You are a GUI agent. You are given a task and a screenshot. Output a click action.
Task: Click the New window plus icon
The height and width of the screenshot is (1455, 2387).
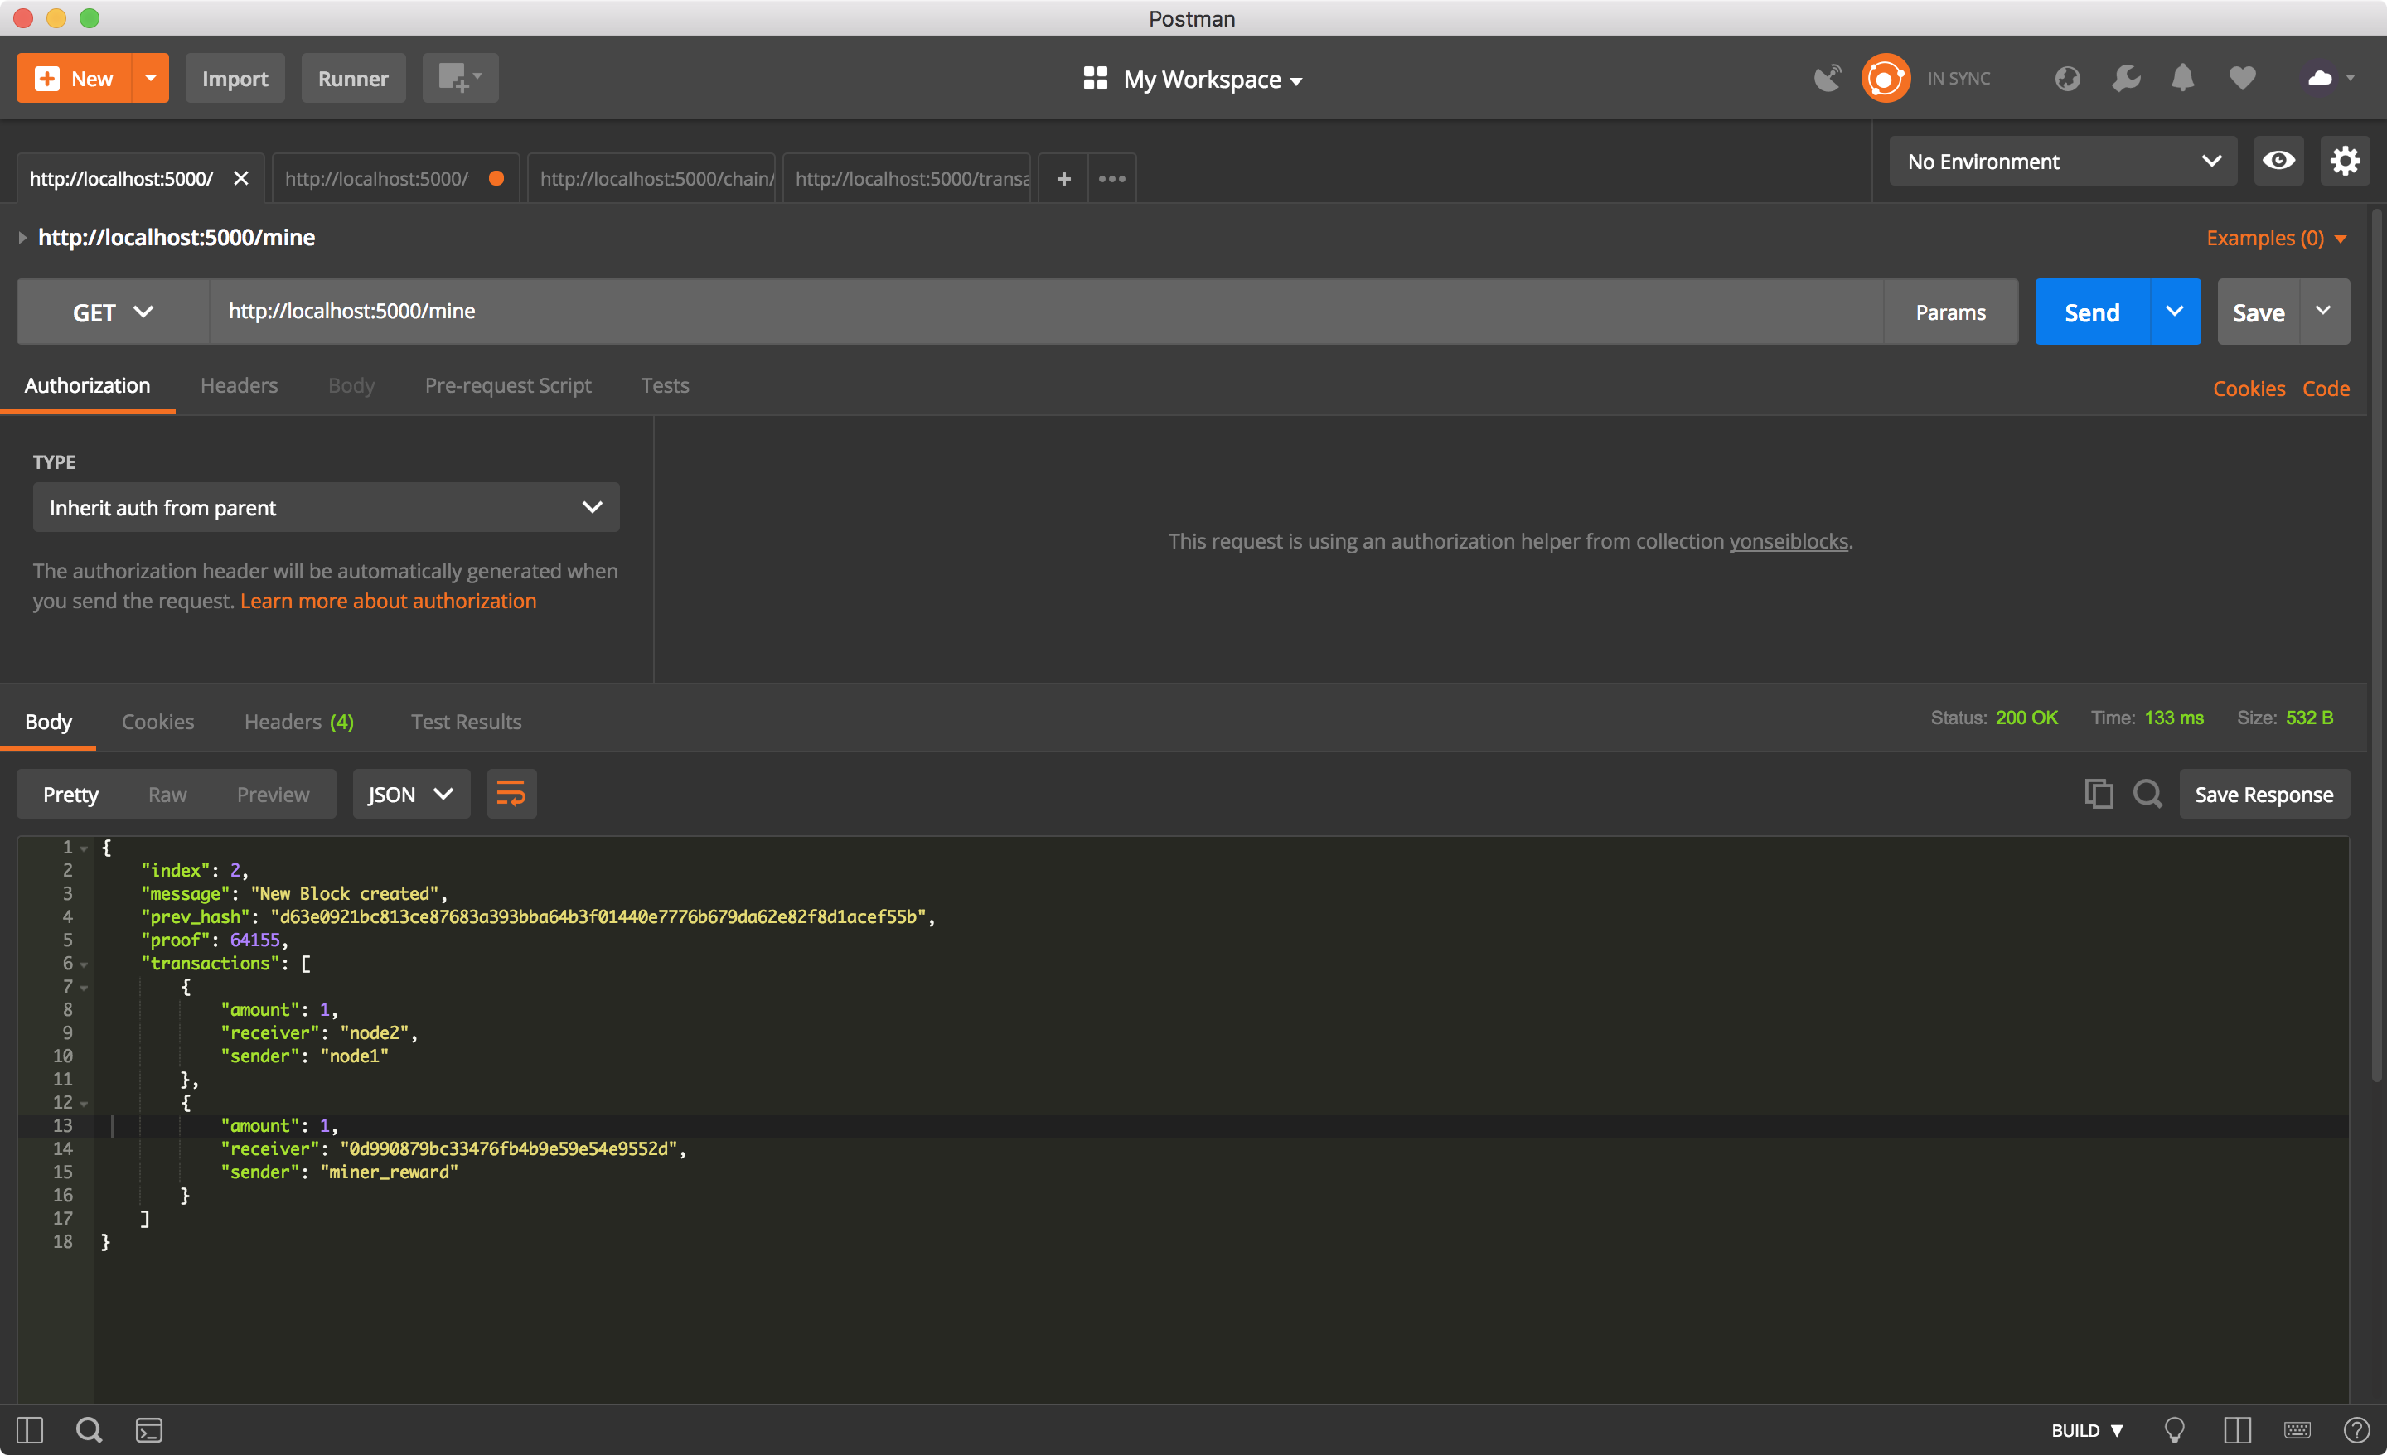(x=460, y=79)
